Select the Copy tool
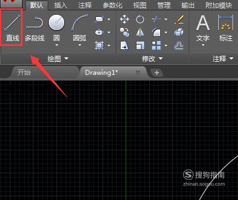The width and height of the screenshot is (238, 200). click(124, 32)
